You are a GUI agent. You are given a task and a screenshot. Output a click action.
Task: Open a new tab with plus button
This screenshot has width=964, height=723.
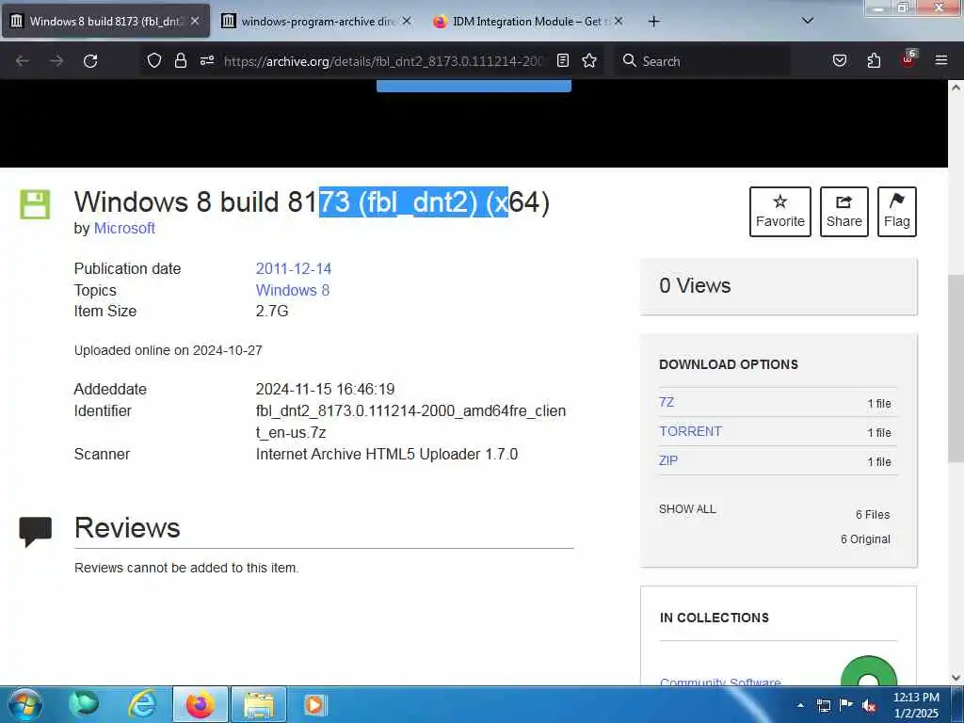pos(653,22)
